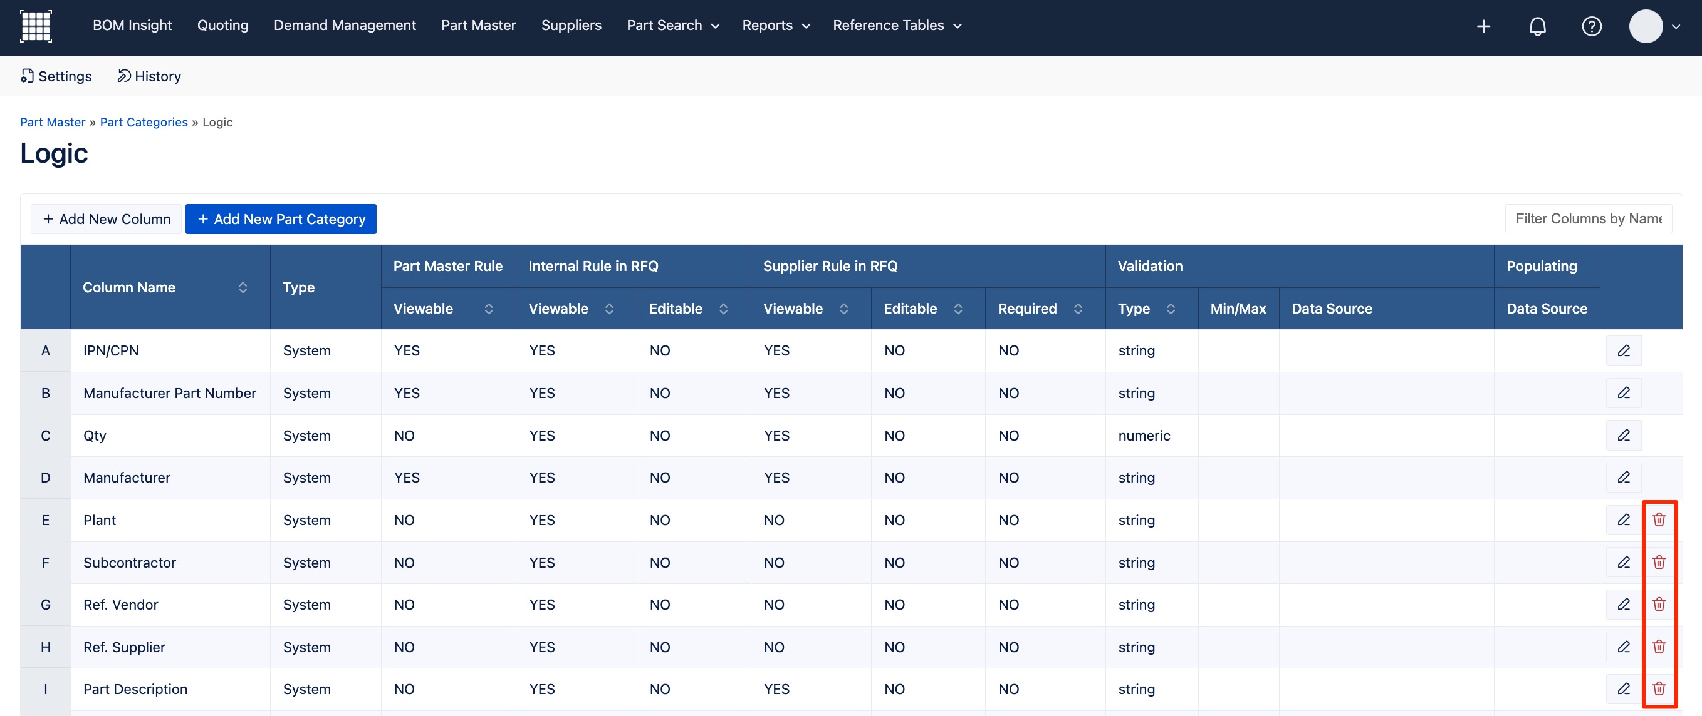This screenshot has width=1702, height=716.
Task: Click the 'Subcontractor' column name cell
Action: click(x=169, y=563)
